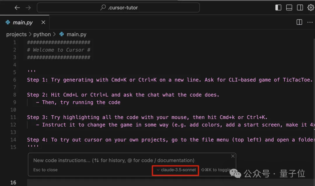The height and width of the screenshot is (186, 315).
Task: Click the main.py breadcrumb item
Action: [73, 34]
